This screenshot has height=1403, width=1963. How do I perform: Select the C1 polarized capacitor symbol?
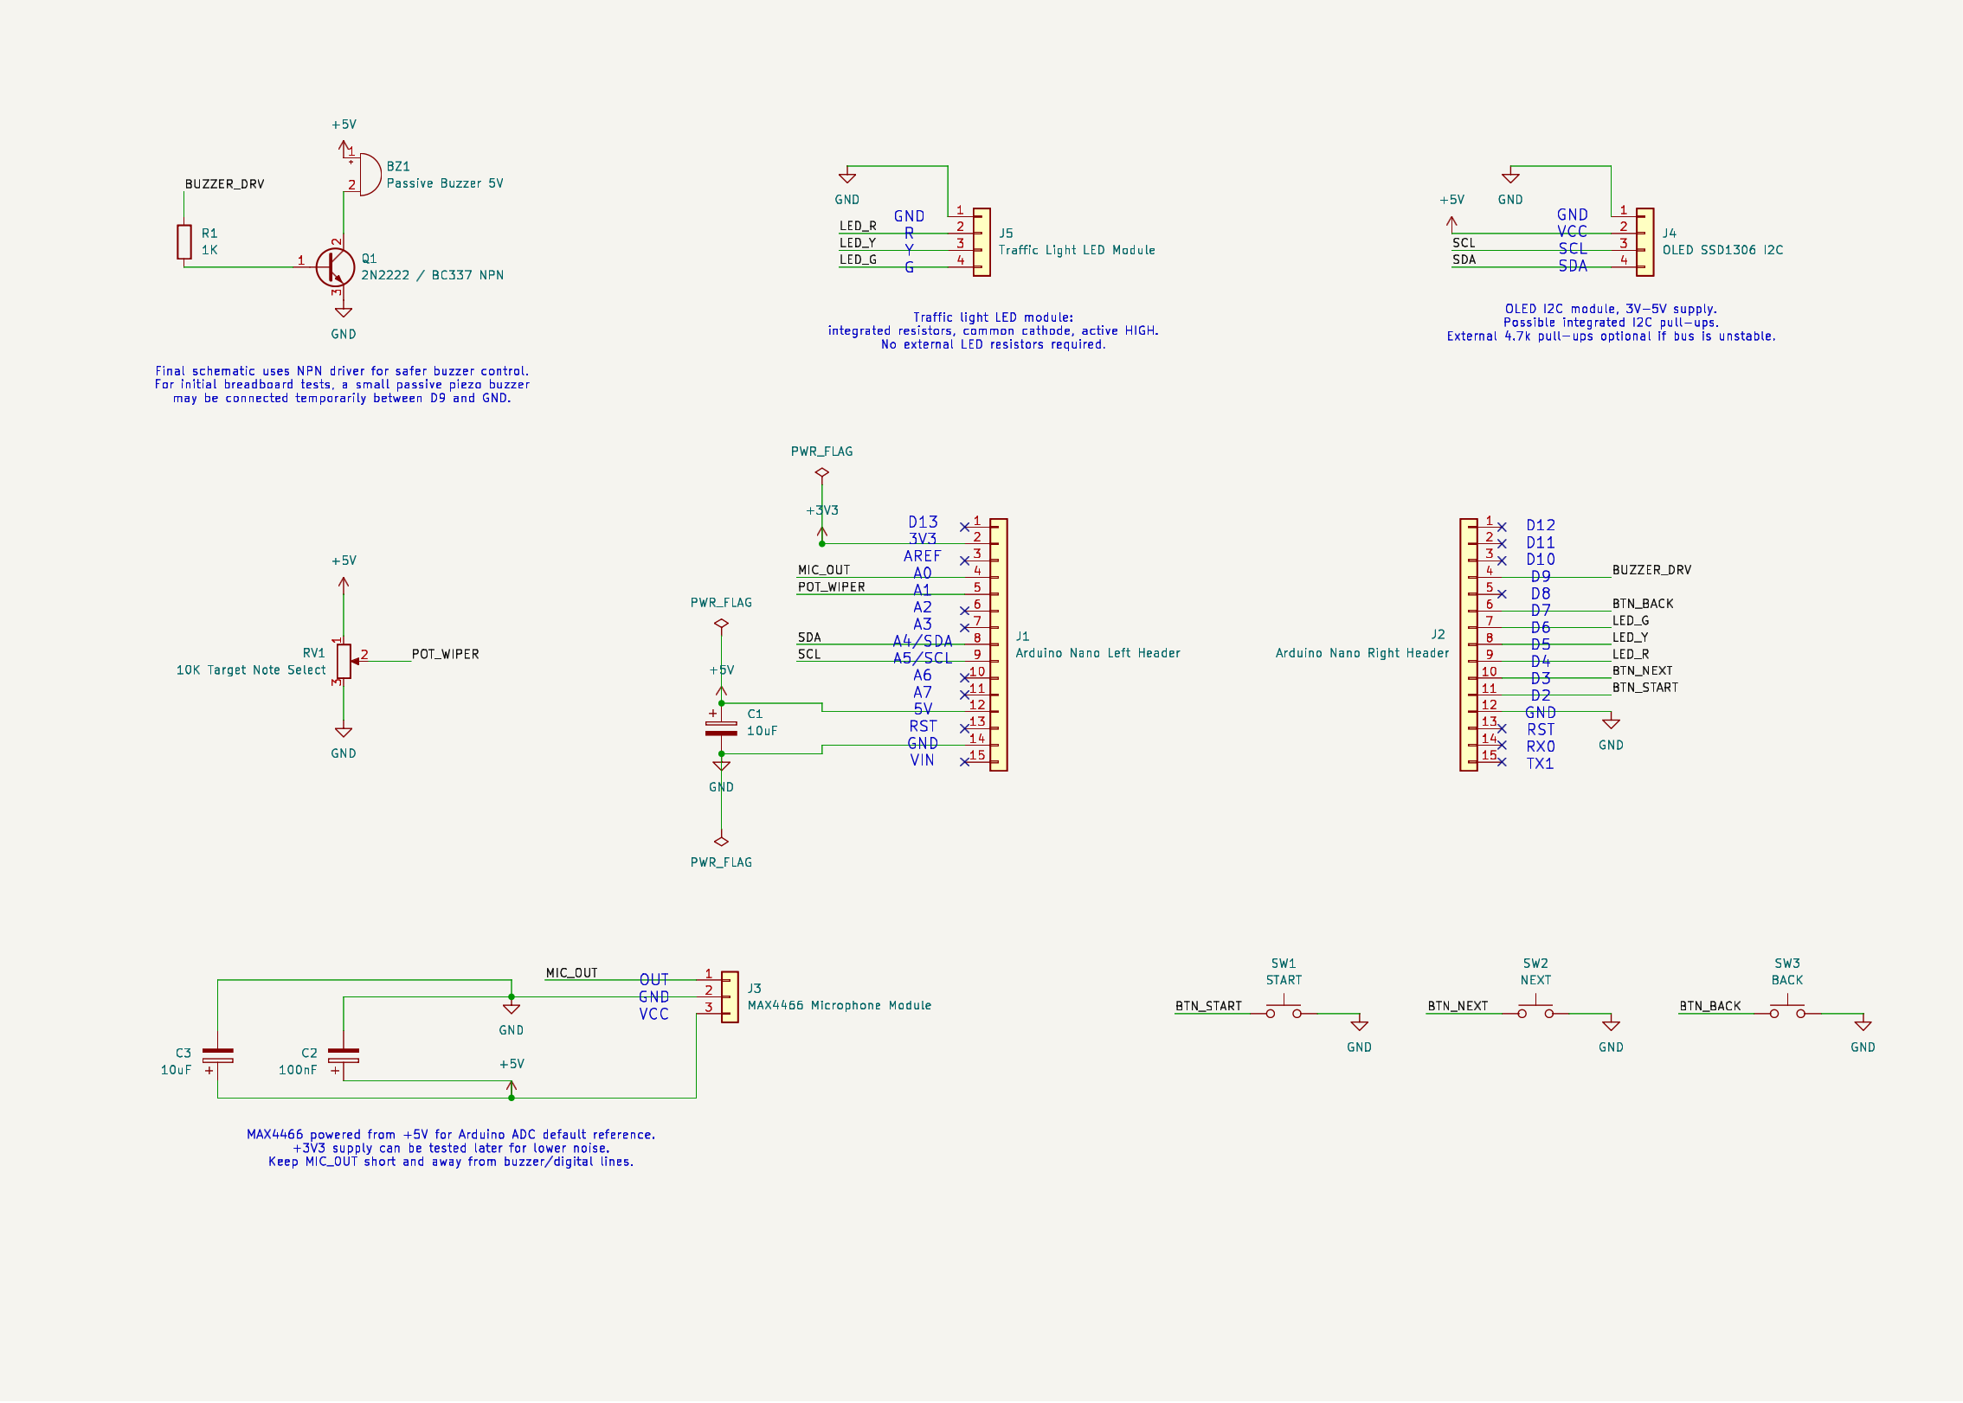pyautogui.click(x=721, y=728)
